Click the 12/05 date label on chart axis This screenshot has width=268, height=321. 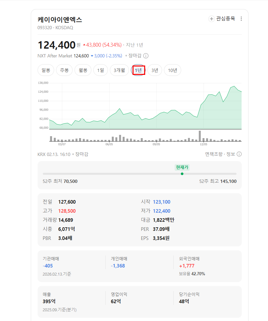point(204,144)
